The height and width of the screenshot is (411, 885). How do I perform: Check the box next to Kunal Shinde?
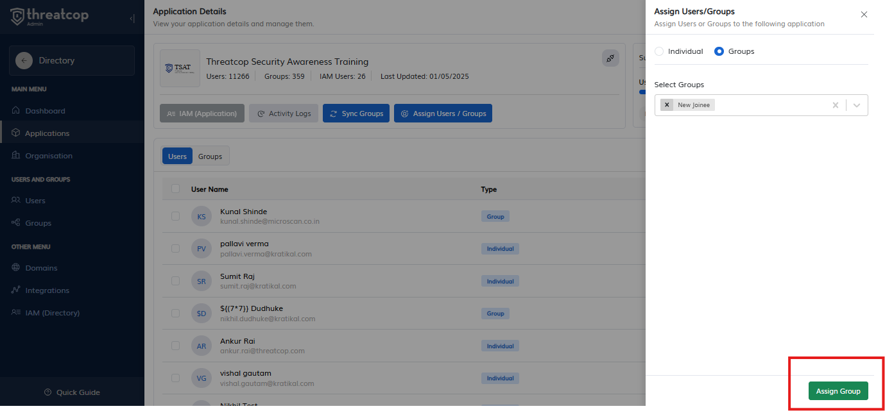point(175,216)
